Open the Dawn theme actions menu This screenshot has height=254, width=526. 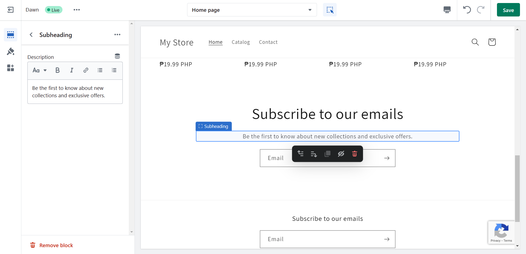coord(77,10)
